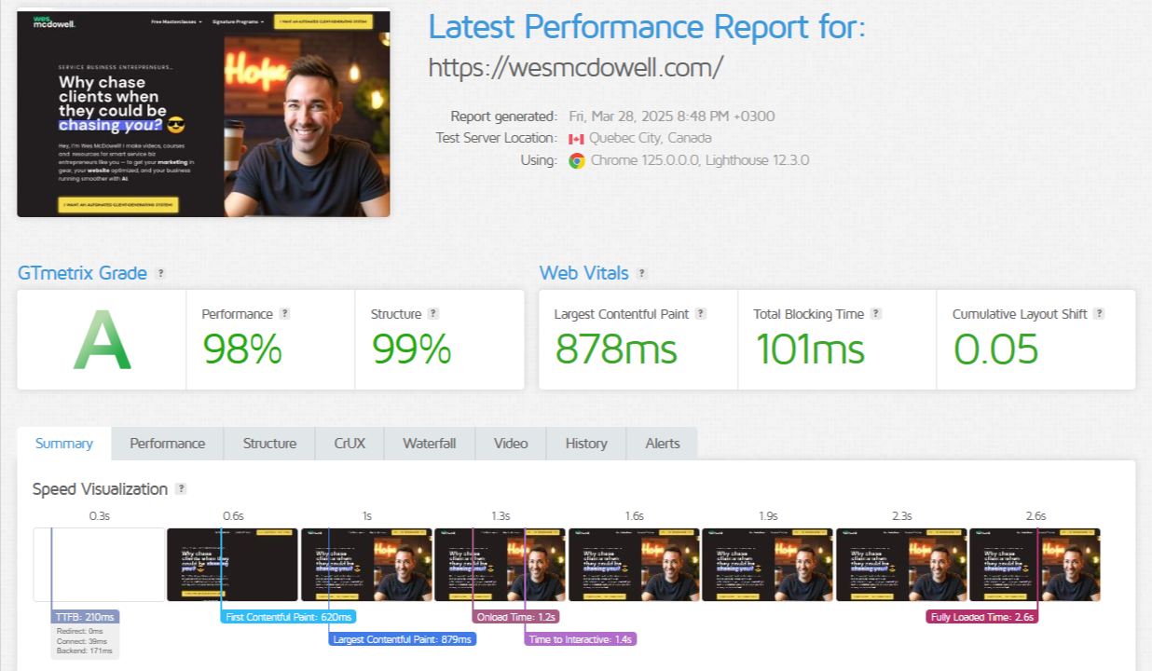Click the Cumulative Layout Shift help icon
1152x671 pixels.
[1099, 314]
